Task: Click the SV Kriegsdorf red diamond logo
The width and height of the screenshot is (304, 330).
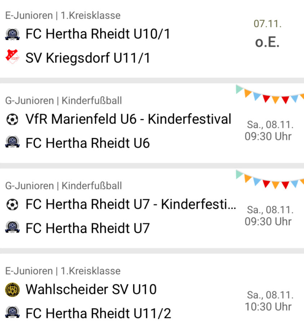Action: click(x=12, y=58)
